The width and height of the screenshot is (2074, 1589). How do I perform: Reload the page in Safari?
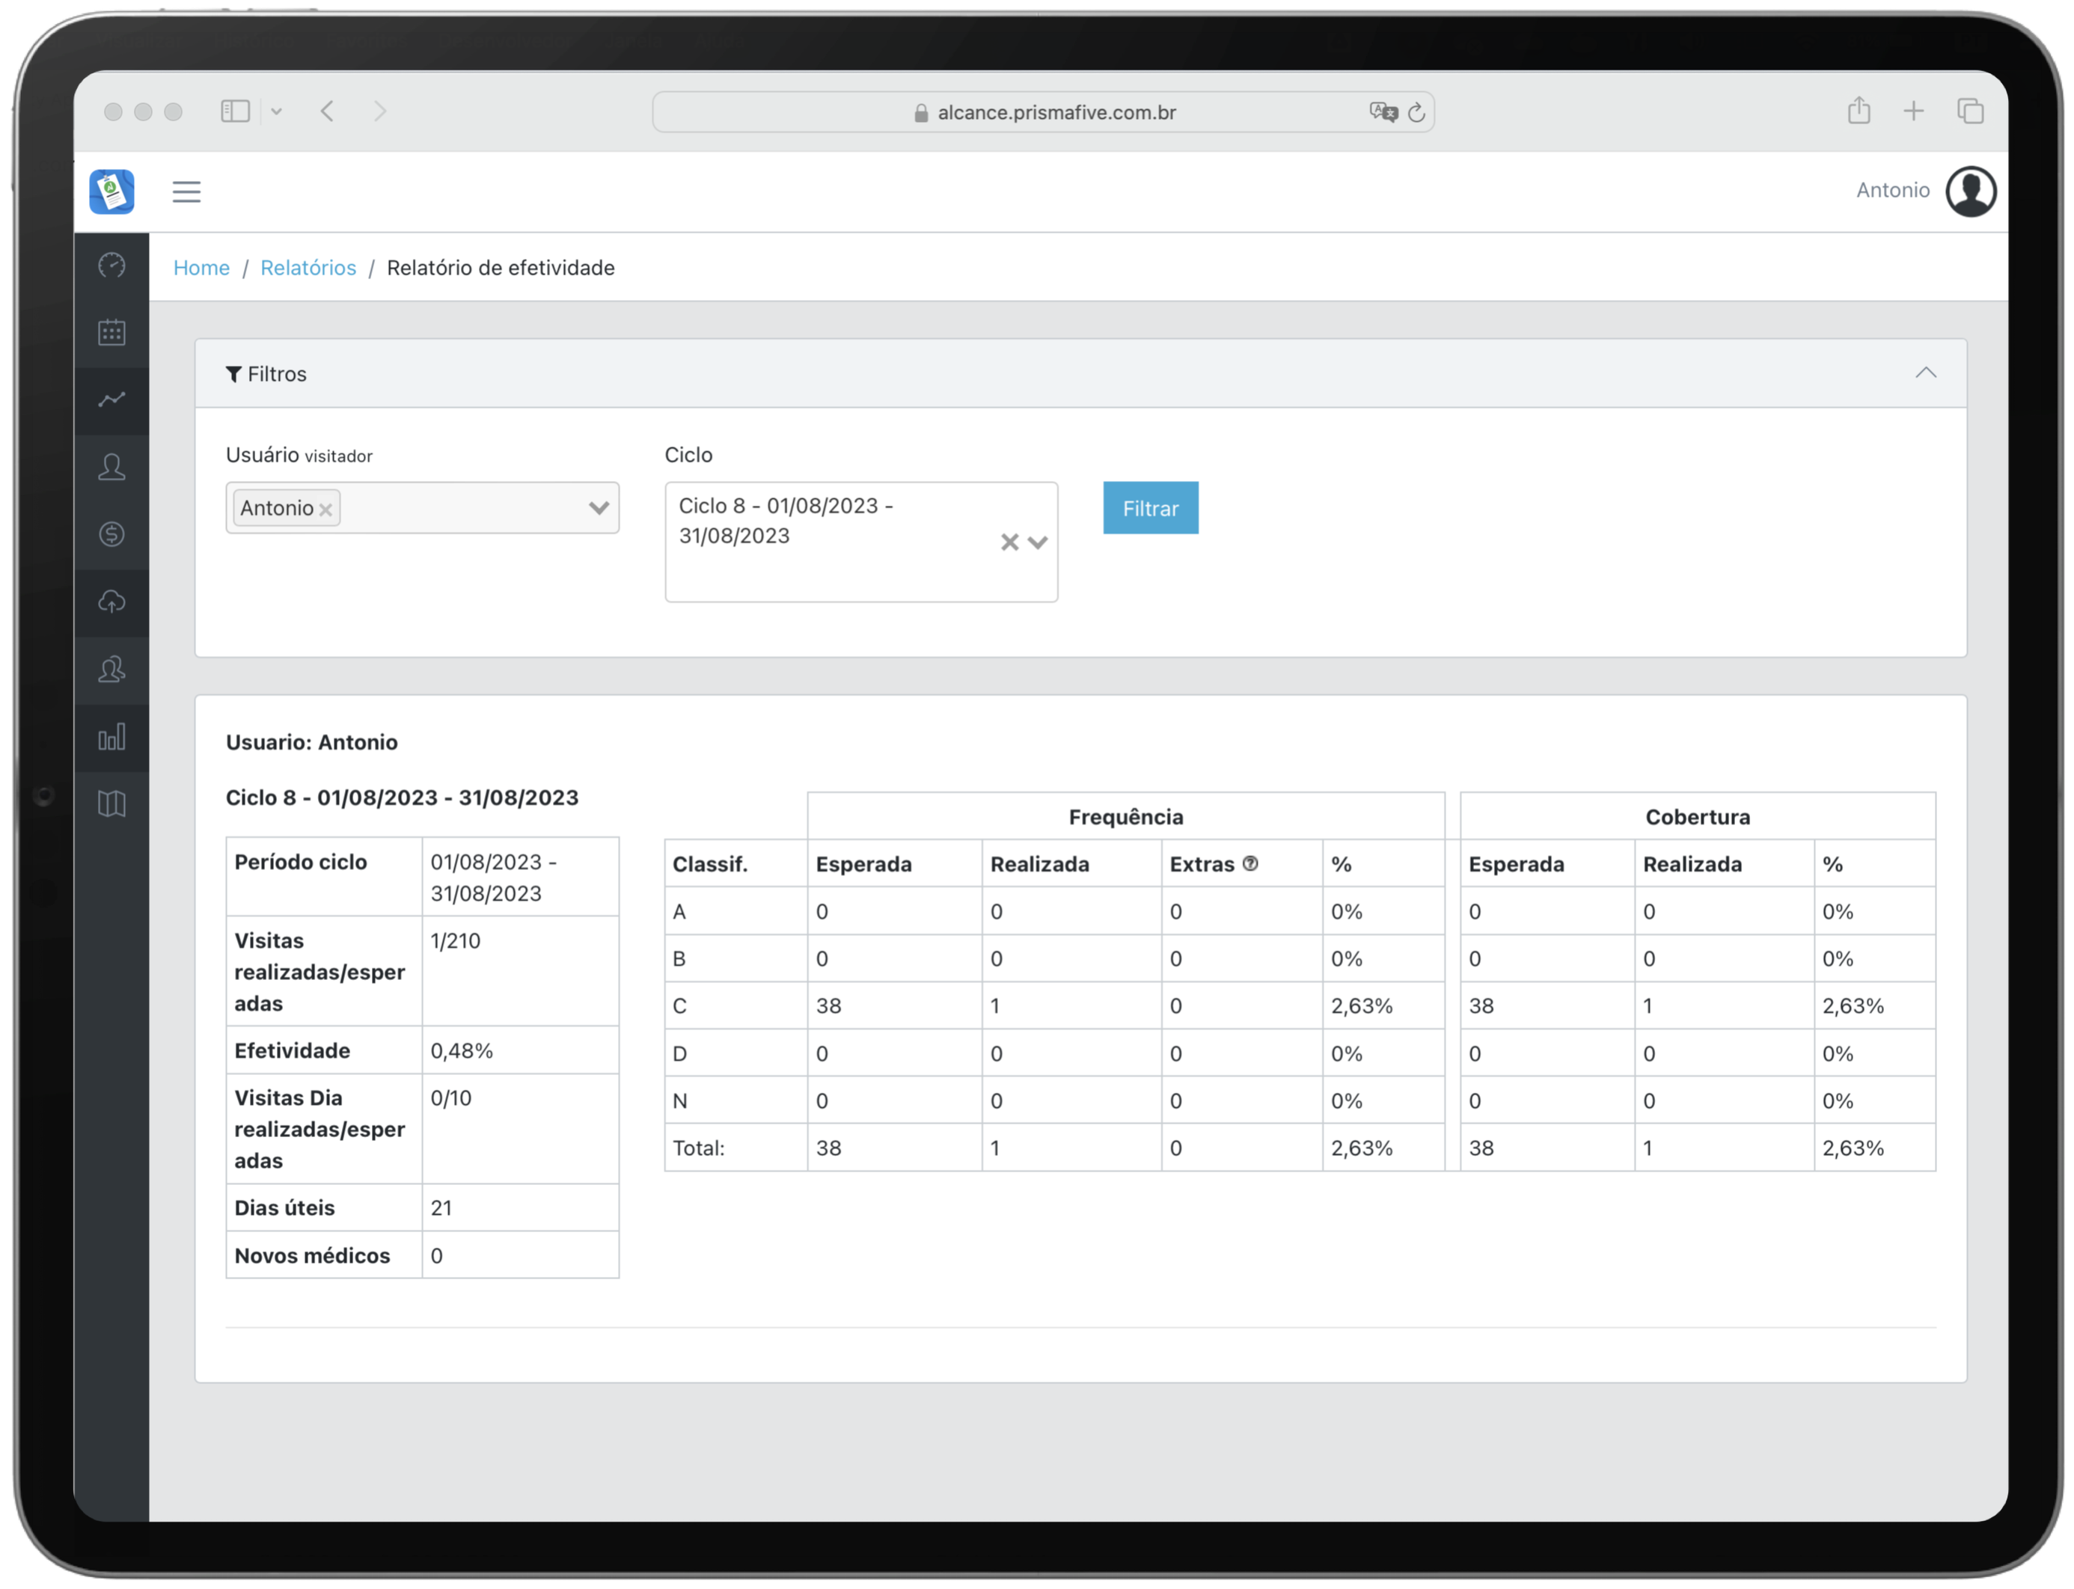click(1416, 112)
